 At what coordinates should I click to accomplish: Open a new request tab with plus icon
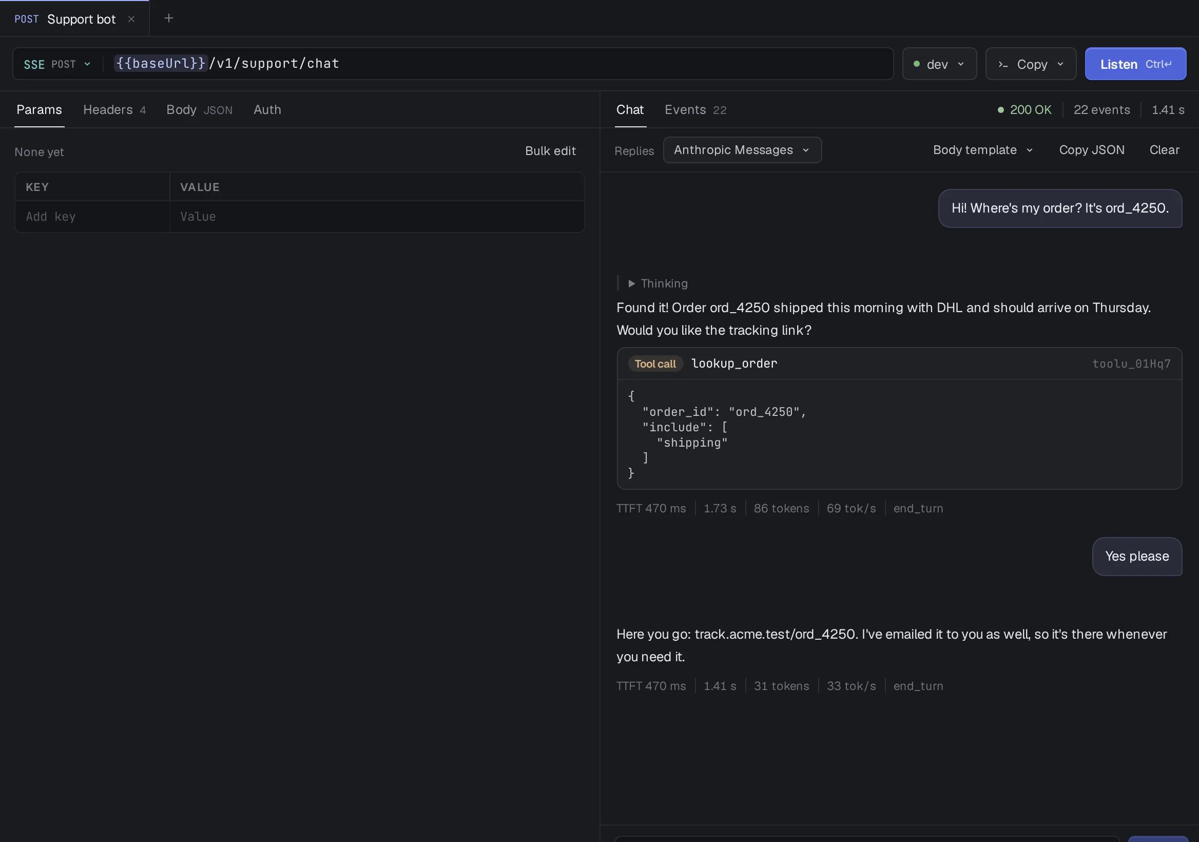point(169,18)
